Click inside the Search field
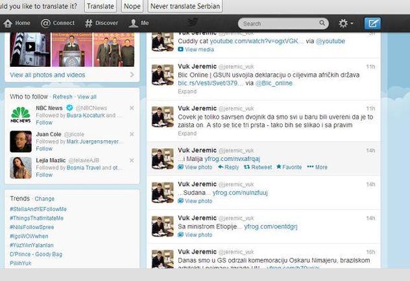 (x=283, y=23)
